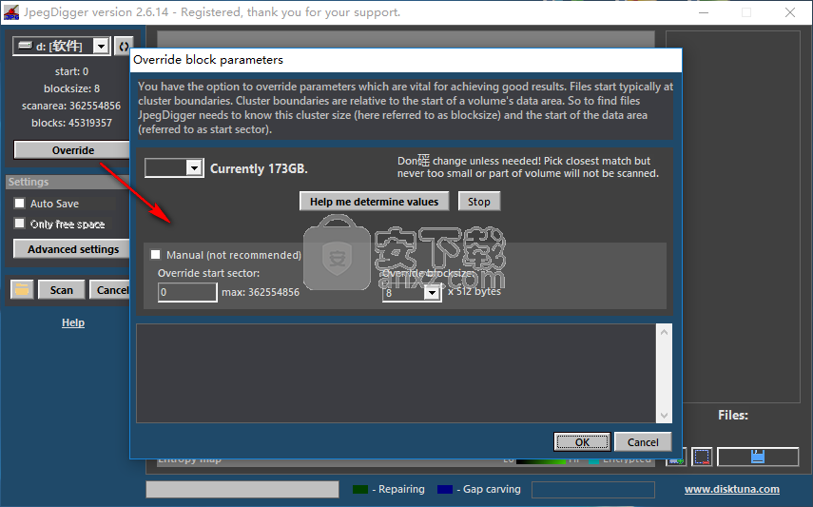Click the 'Currently 173GB.' label
This screenshot has height=507, width=813.
point(259,168)
